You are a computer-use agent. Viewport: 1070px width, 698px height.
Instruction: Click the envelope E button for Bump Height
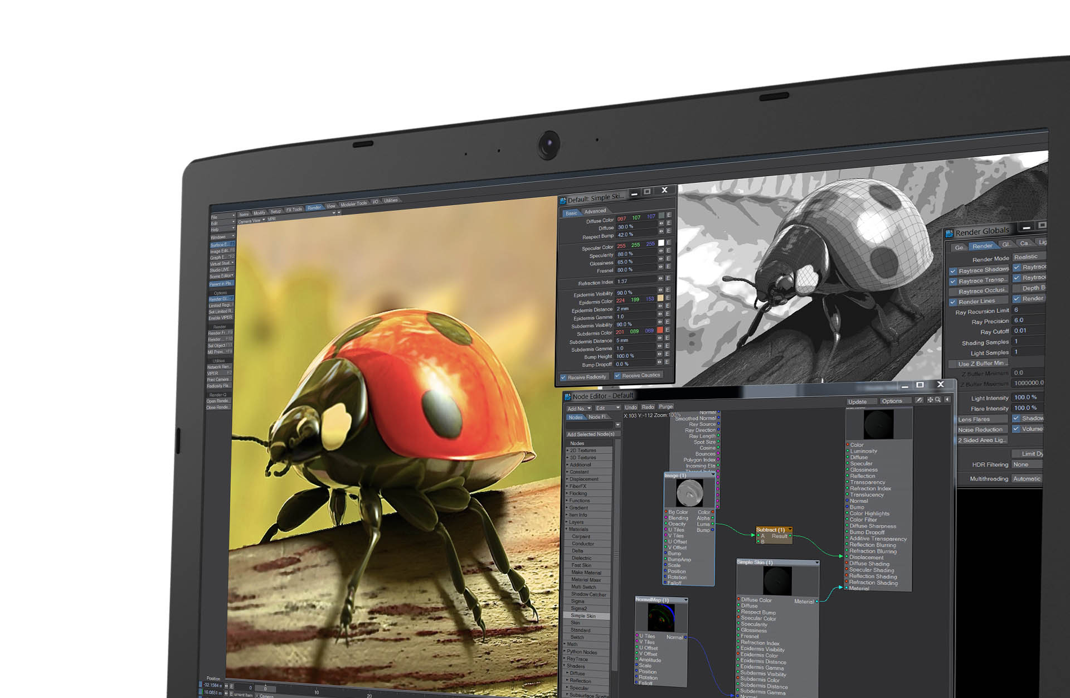[667, 353]
